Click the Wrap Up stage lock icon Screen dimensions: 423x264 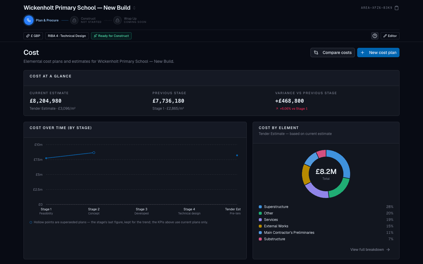coord(117,20)
